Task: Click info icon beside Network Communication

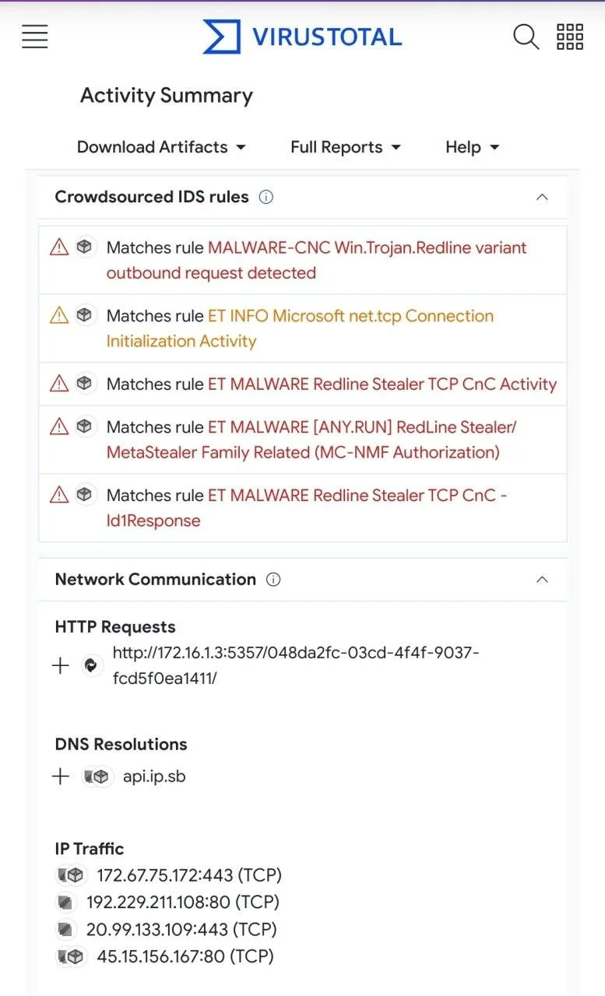Action: tap(273, 580)
